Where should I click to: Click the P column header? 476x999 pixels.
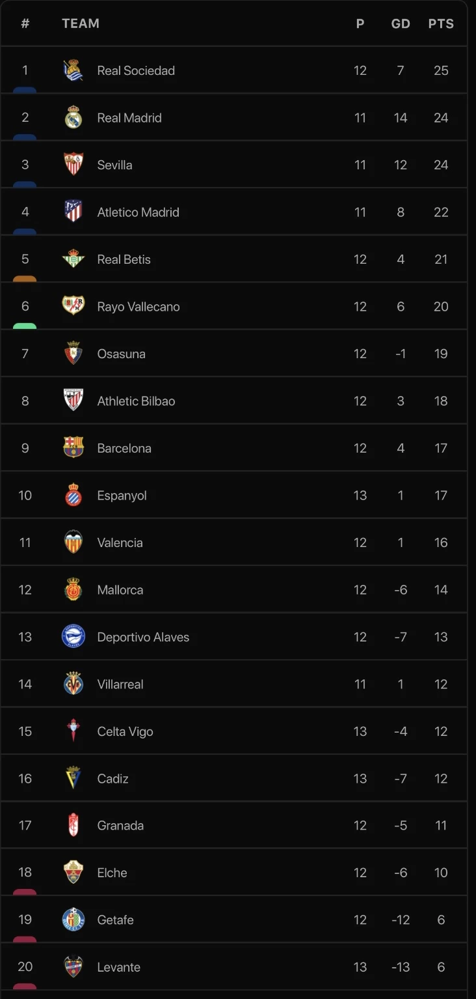click(x=360, y=23)
